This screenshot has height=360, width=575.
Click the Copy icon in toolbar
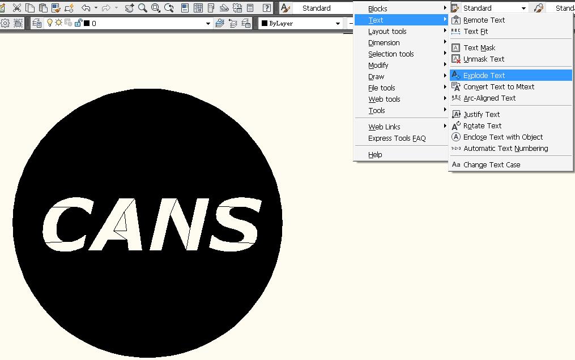click(x=30, y=8)
